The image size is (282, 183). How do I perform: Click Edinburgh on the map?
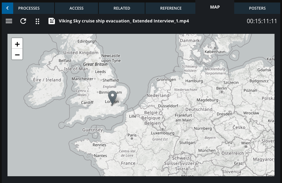pos(87,41)
